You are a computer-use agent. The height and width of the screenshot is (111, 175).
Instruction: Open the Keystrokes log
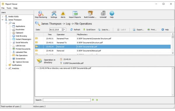20,30
